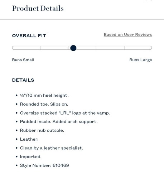Click the Imported detail line
Screen dimensions: 164x179
pos(31,157)
